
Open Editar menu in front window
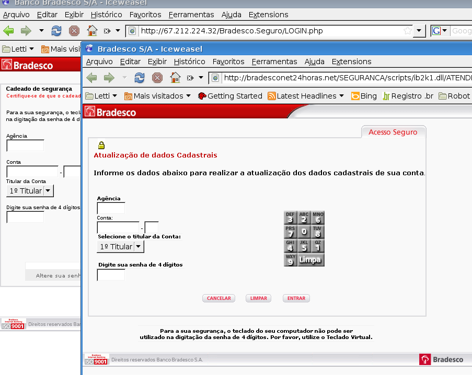click(130, 62)
